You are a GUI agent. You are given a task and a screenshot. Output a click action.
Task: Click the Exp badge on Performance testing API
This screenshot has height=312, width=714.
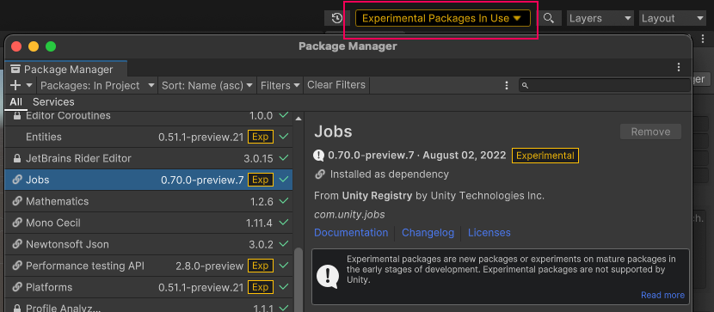[x=261, y=266]
